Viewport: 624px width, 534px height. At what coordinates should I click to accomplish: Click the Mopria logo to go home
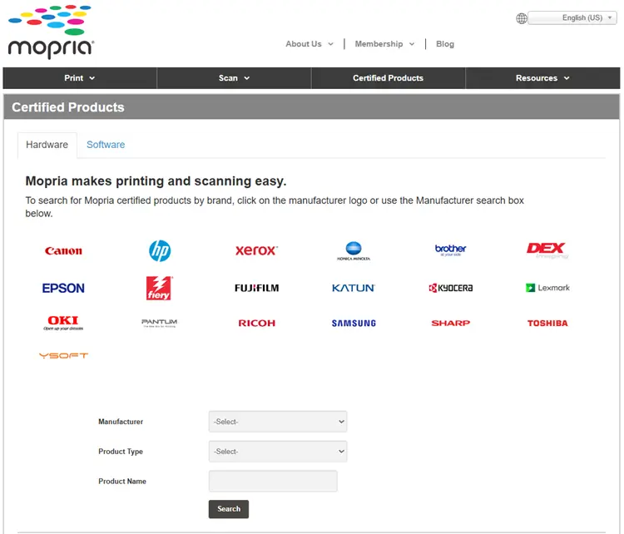point(51,32)
